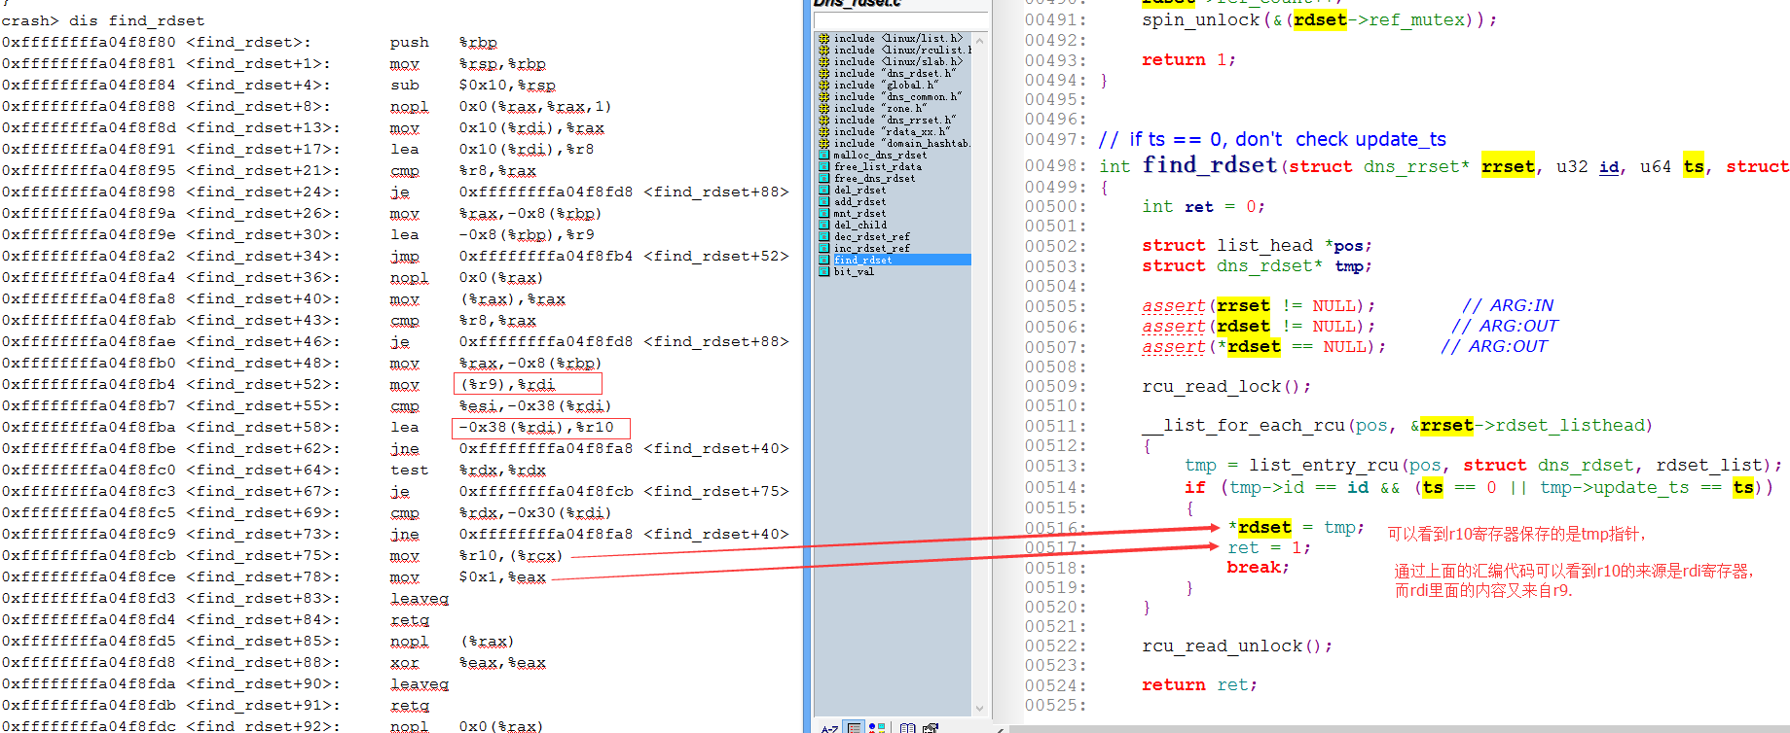Open the del_child function symbol
The image size is (1790, 733).
click(x=860, y=225)
